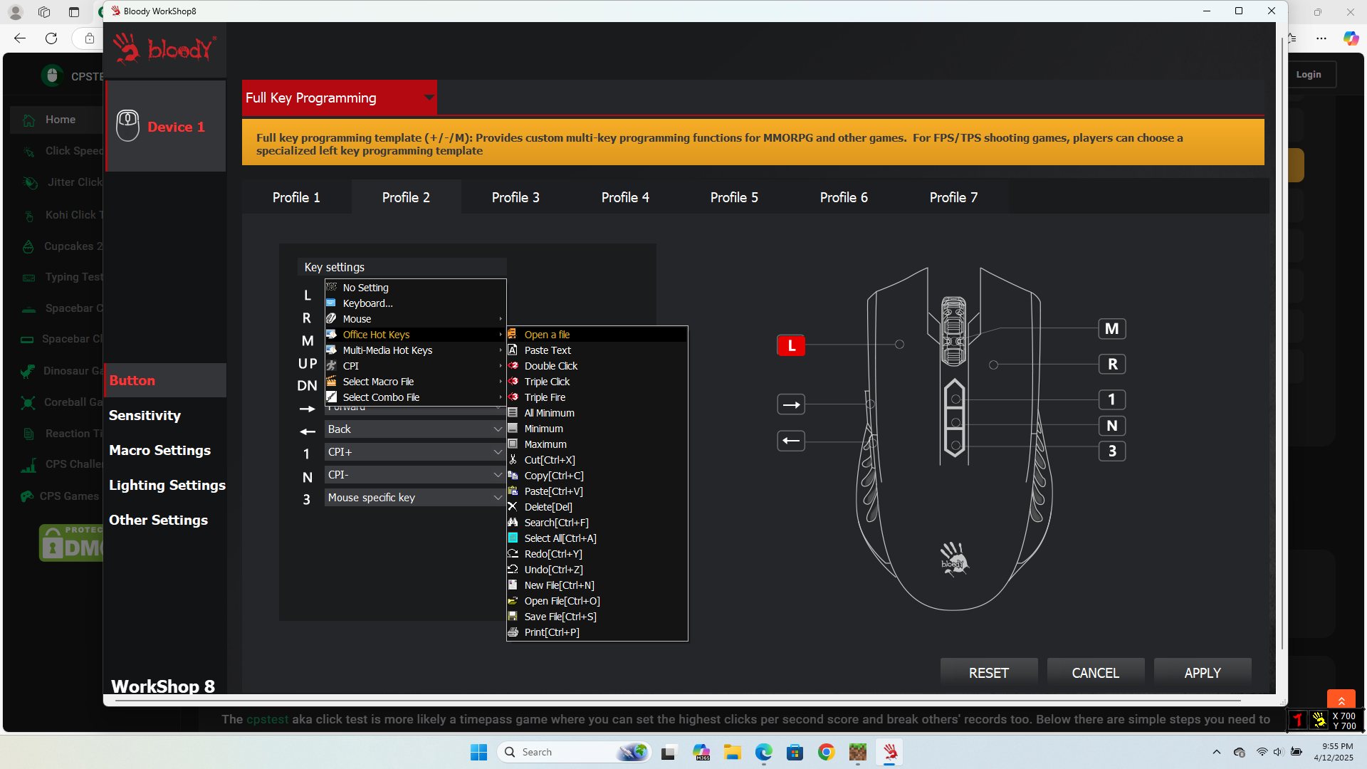
Task: Click the red scroll-to-top arrow button
Action: click(x=1341, y=701)
